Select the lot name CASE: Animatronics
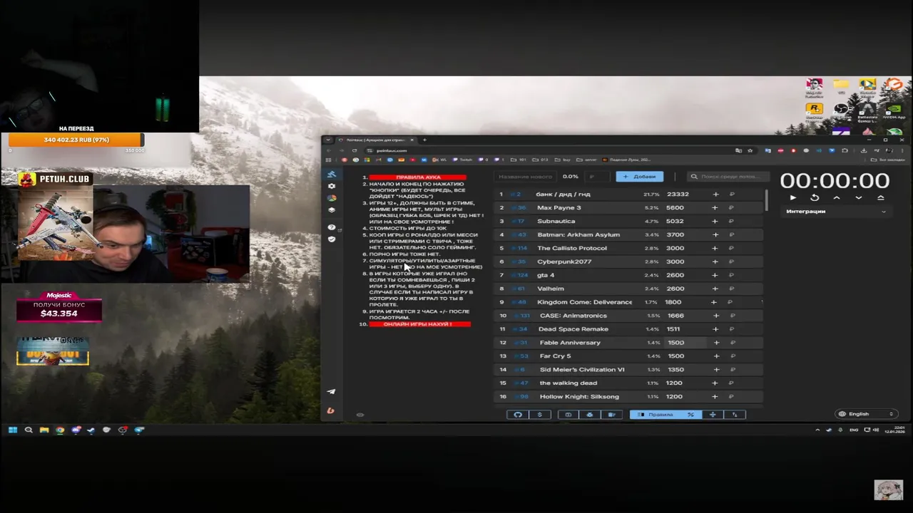Image resolution: width=913 pixels, height=513 pixels. click(573, 316)
